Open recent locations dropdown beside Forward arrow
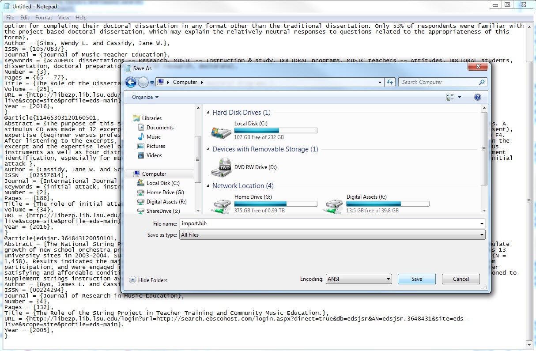This screenshot has height=351, width=536. 152,83
